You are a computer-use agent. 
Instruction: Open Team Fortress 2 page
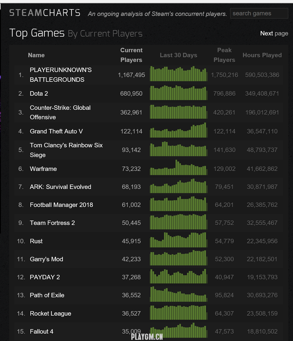coord(52,223)
